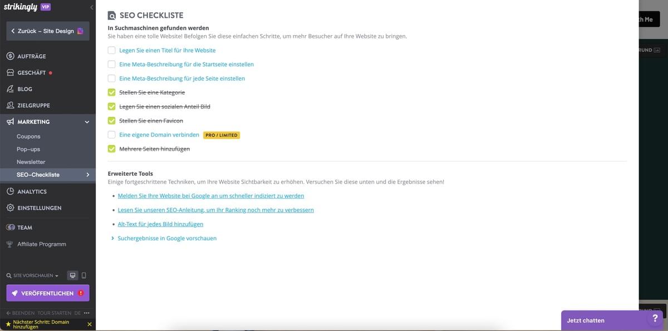This screenshot has width=668, height=331.
Task: Click the Veröffentlichen button
Action: [47, 293]
